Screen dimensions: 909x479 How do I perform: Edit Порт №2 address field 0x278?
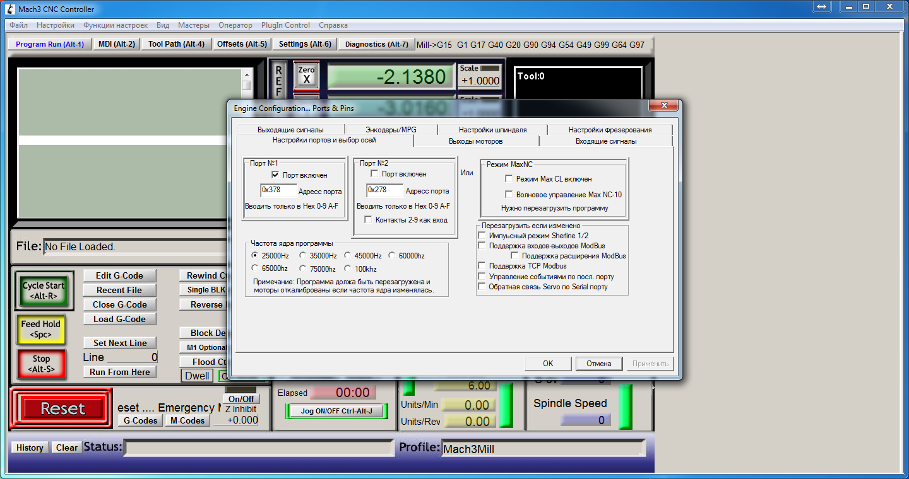(x=384, y=190)
